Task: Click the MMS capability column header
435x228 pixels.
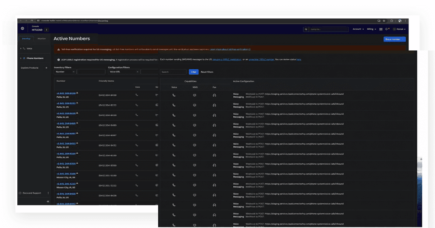Action: click(195, 87)
